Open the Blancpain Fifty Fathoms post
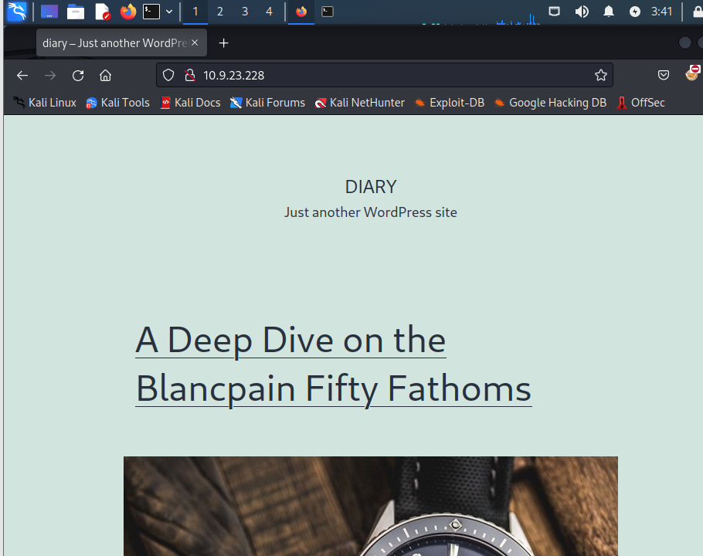The image size is (703, 556). [334, 364]
